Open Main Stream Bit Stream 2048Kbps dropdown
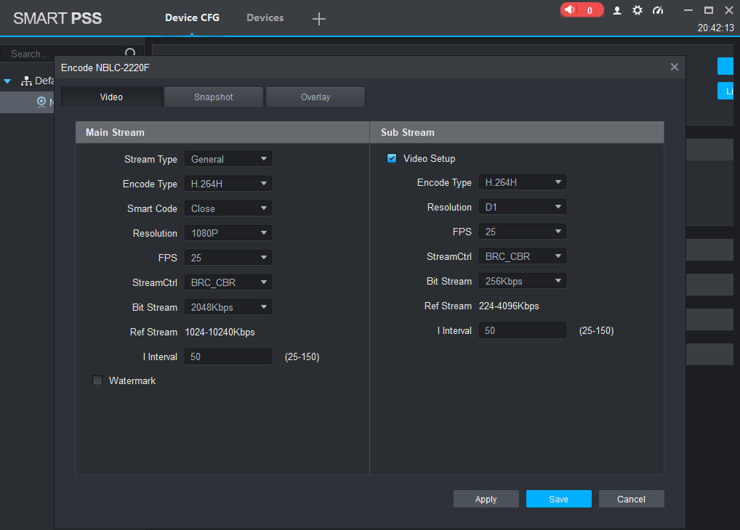Screen dimensions: 740x530 point(228,307)
